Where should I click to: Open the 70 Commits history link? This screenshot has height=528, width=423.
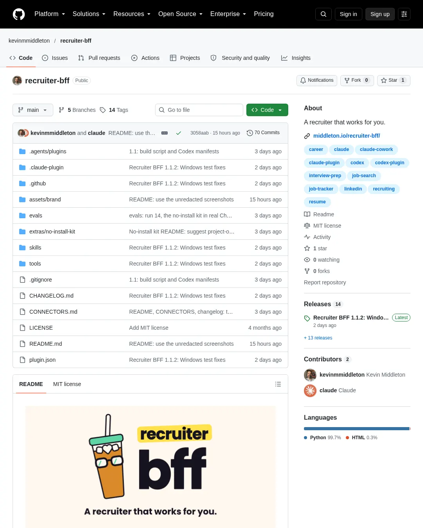tap(263, 133)
